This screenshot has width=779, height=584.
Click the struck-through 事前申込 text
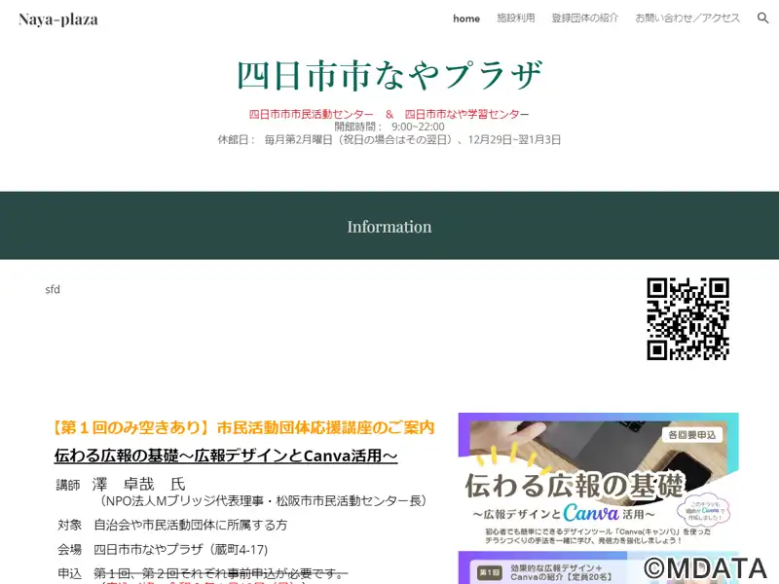point(221,573)
